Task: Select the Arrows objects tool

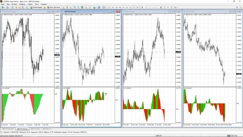Action: 175,7
